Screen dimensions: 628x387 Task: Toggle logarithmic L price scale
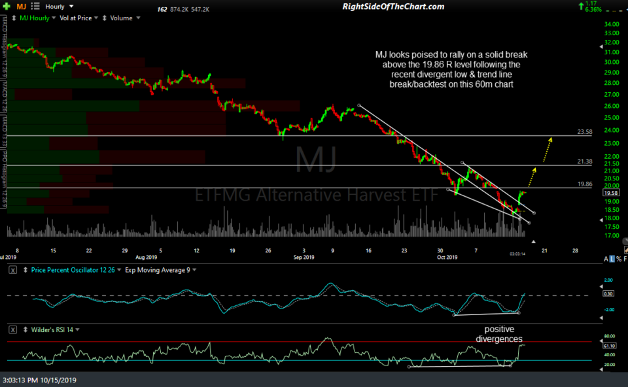coord(611,260)
